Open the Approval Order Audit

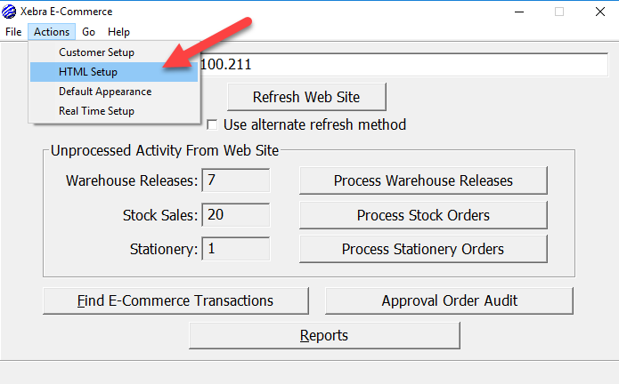point(449,301)
